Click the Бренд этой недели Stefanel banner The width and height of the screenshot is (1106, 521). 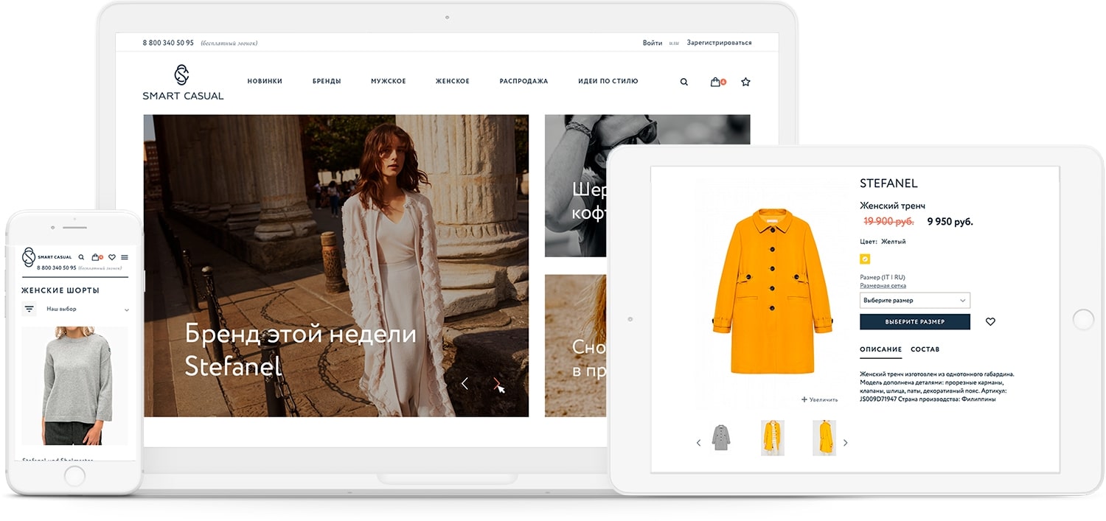[x=335, y=265]
